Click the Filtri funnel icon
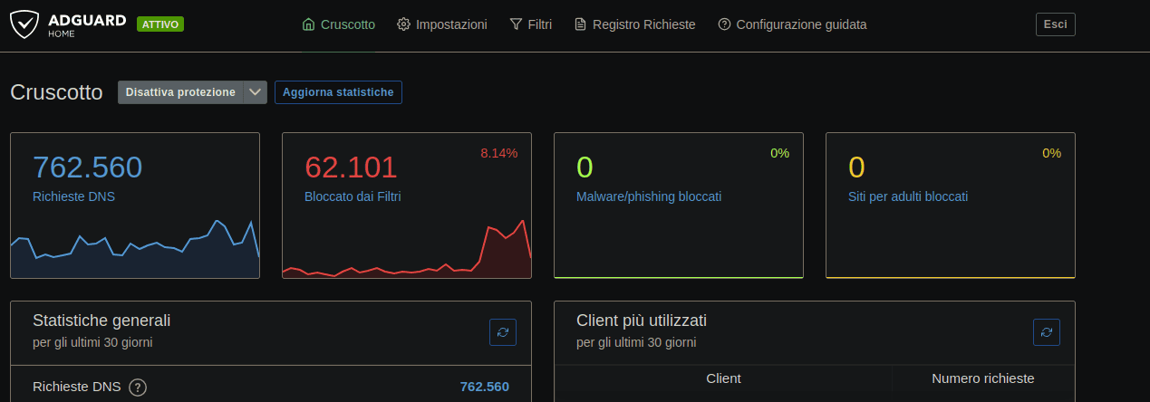The image size is (1150, 402). (516, 24)
